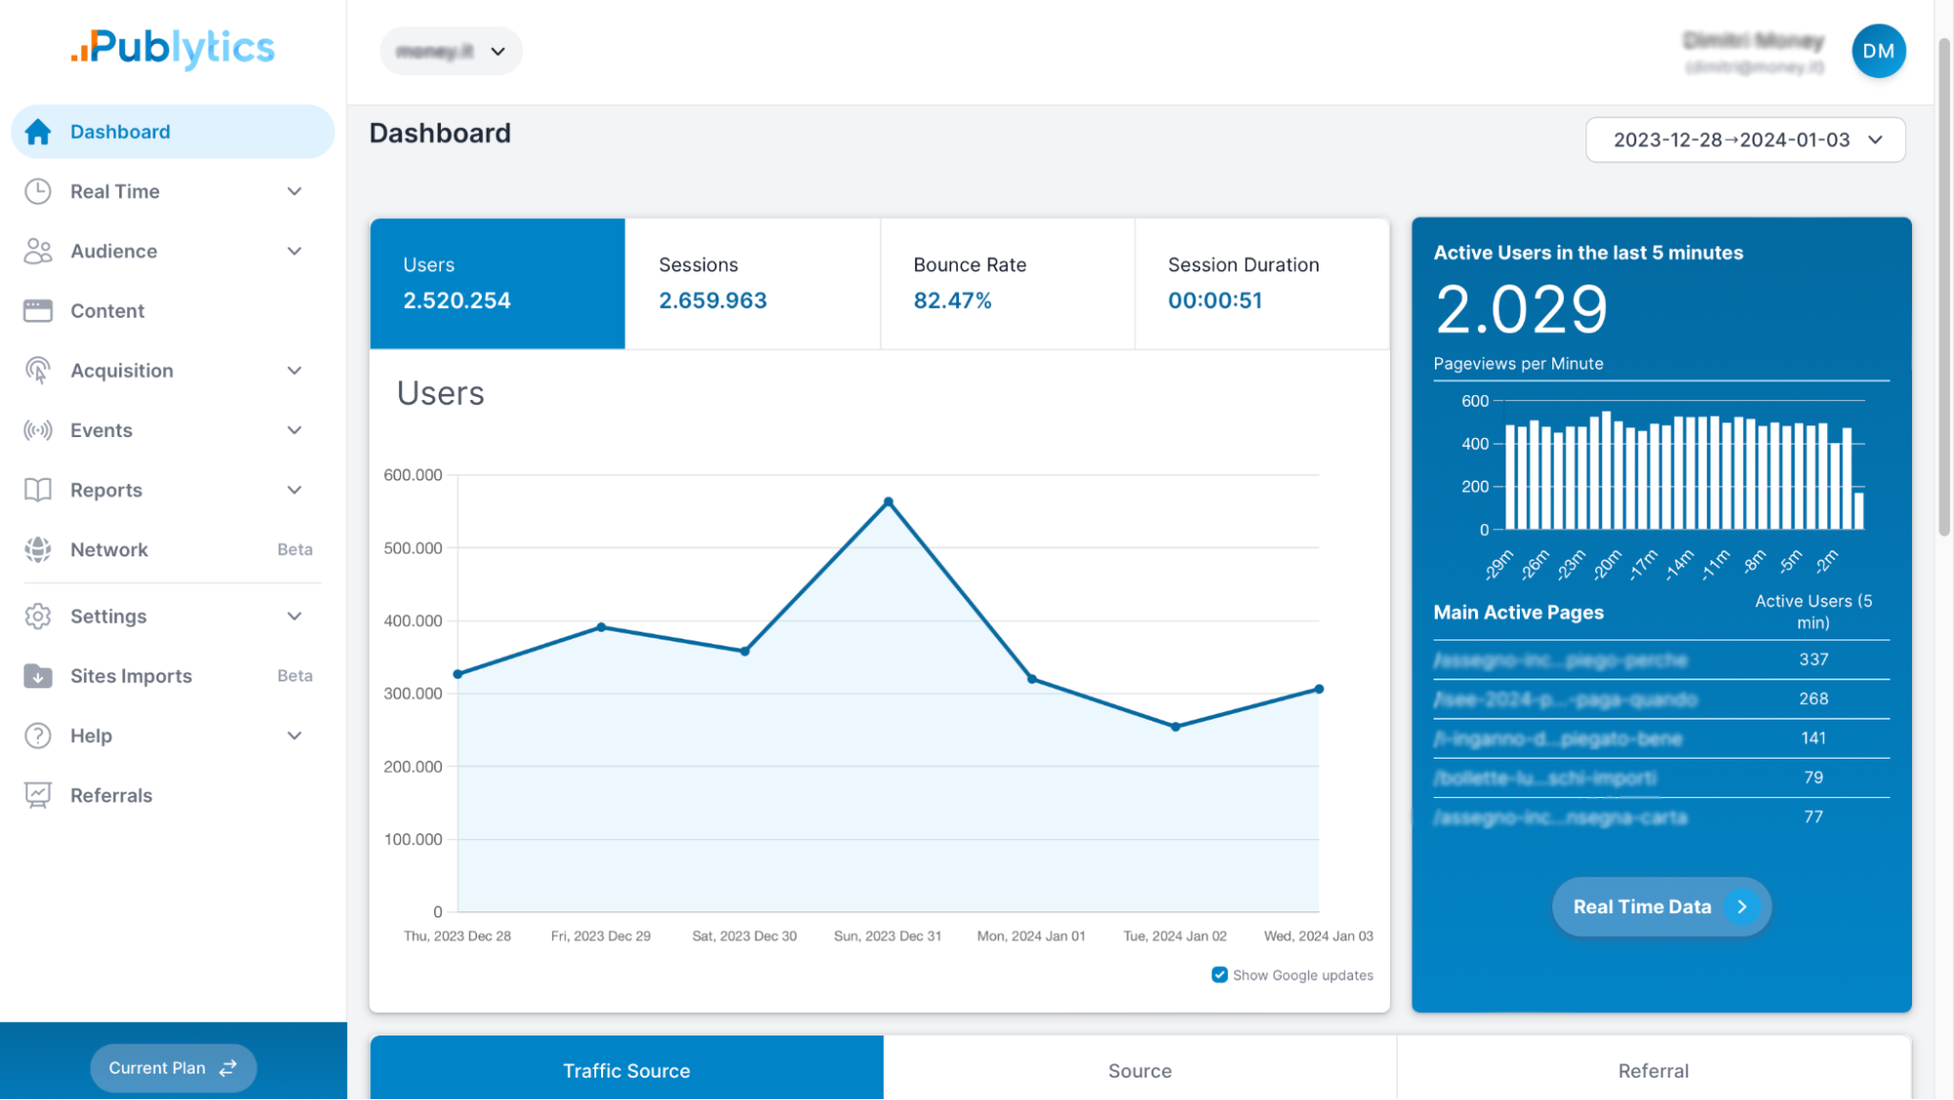Open the date range dropdown
The height and width of the screenshot is (1100, 1954).
click(x=1745, y=140)
